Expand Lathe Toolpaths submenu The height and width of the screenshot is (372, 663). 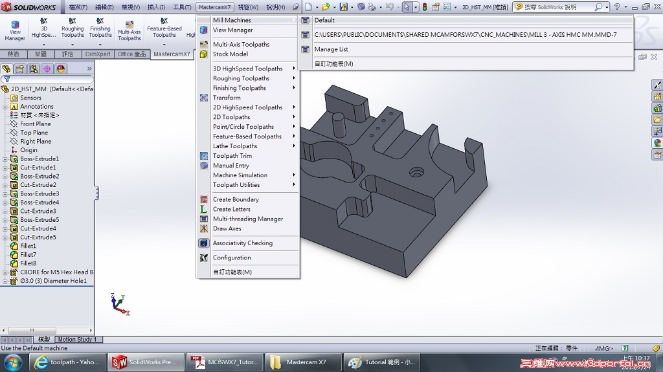pos(249,146)
